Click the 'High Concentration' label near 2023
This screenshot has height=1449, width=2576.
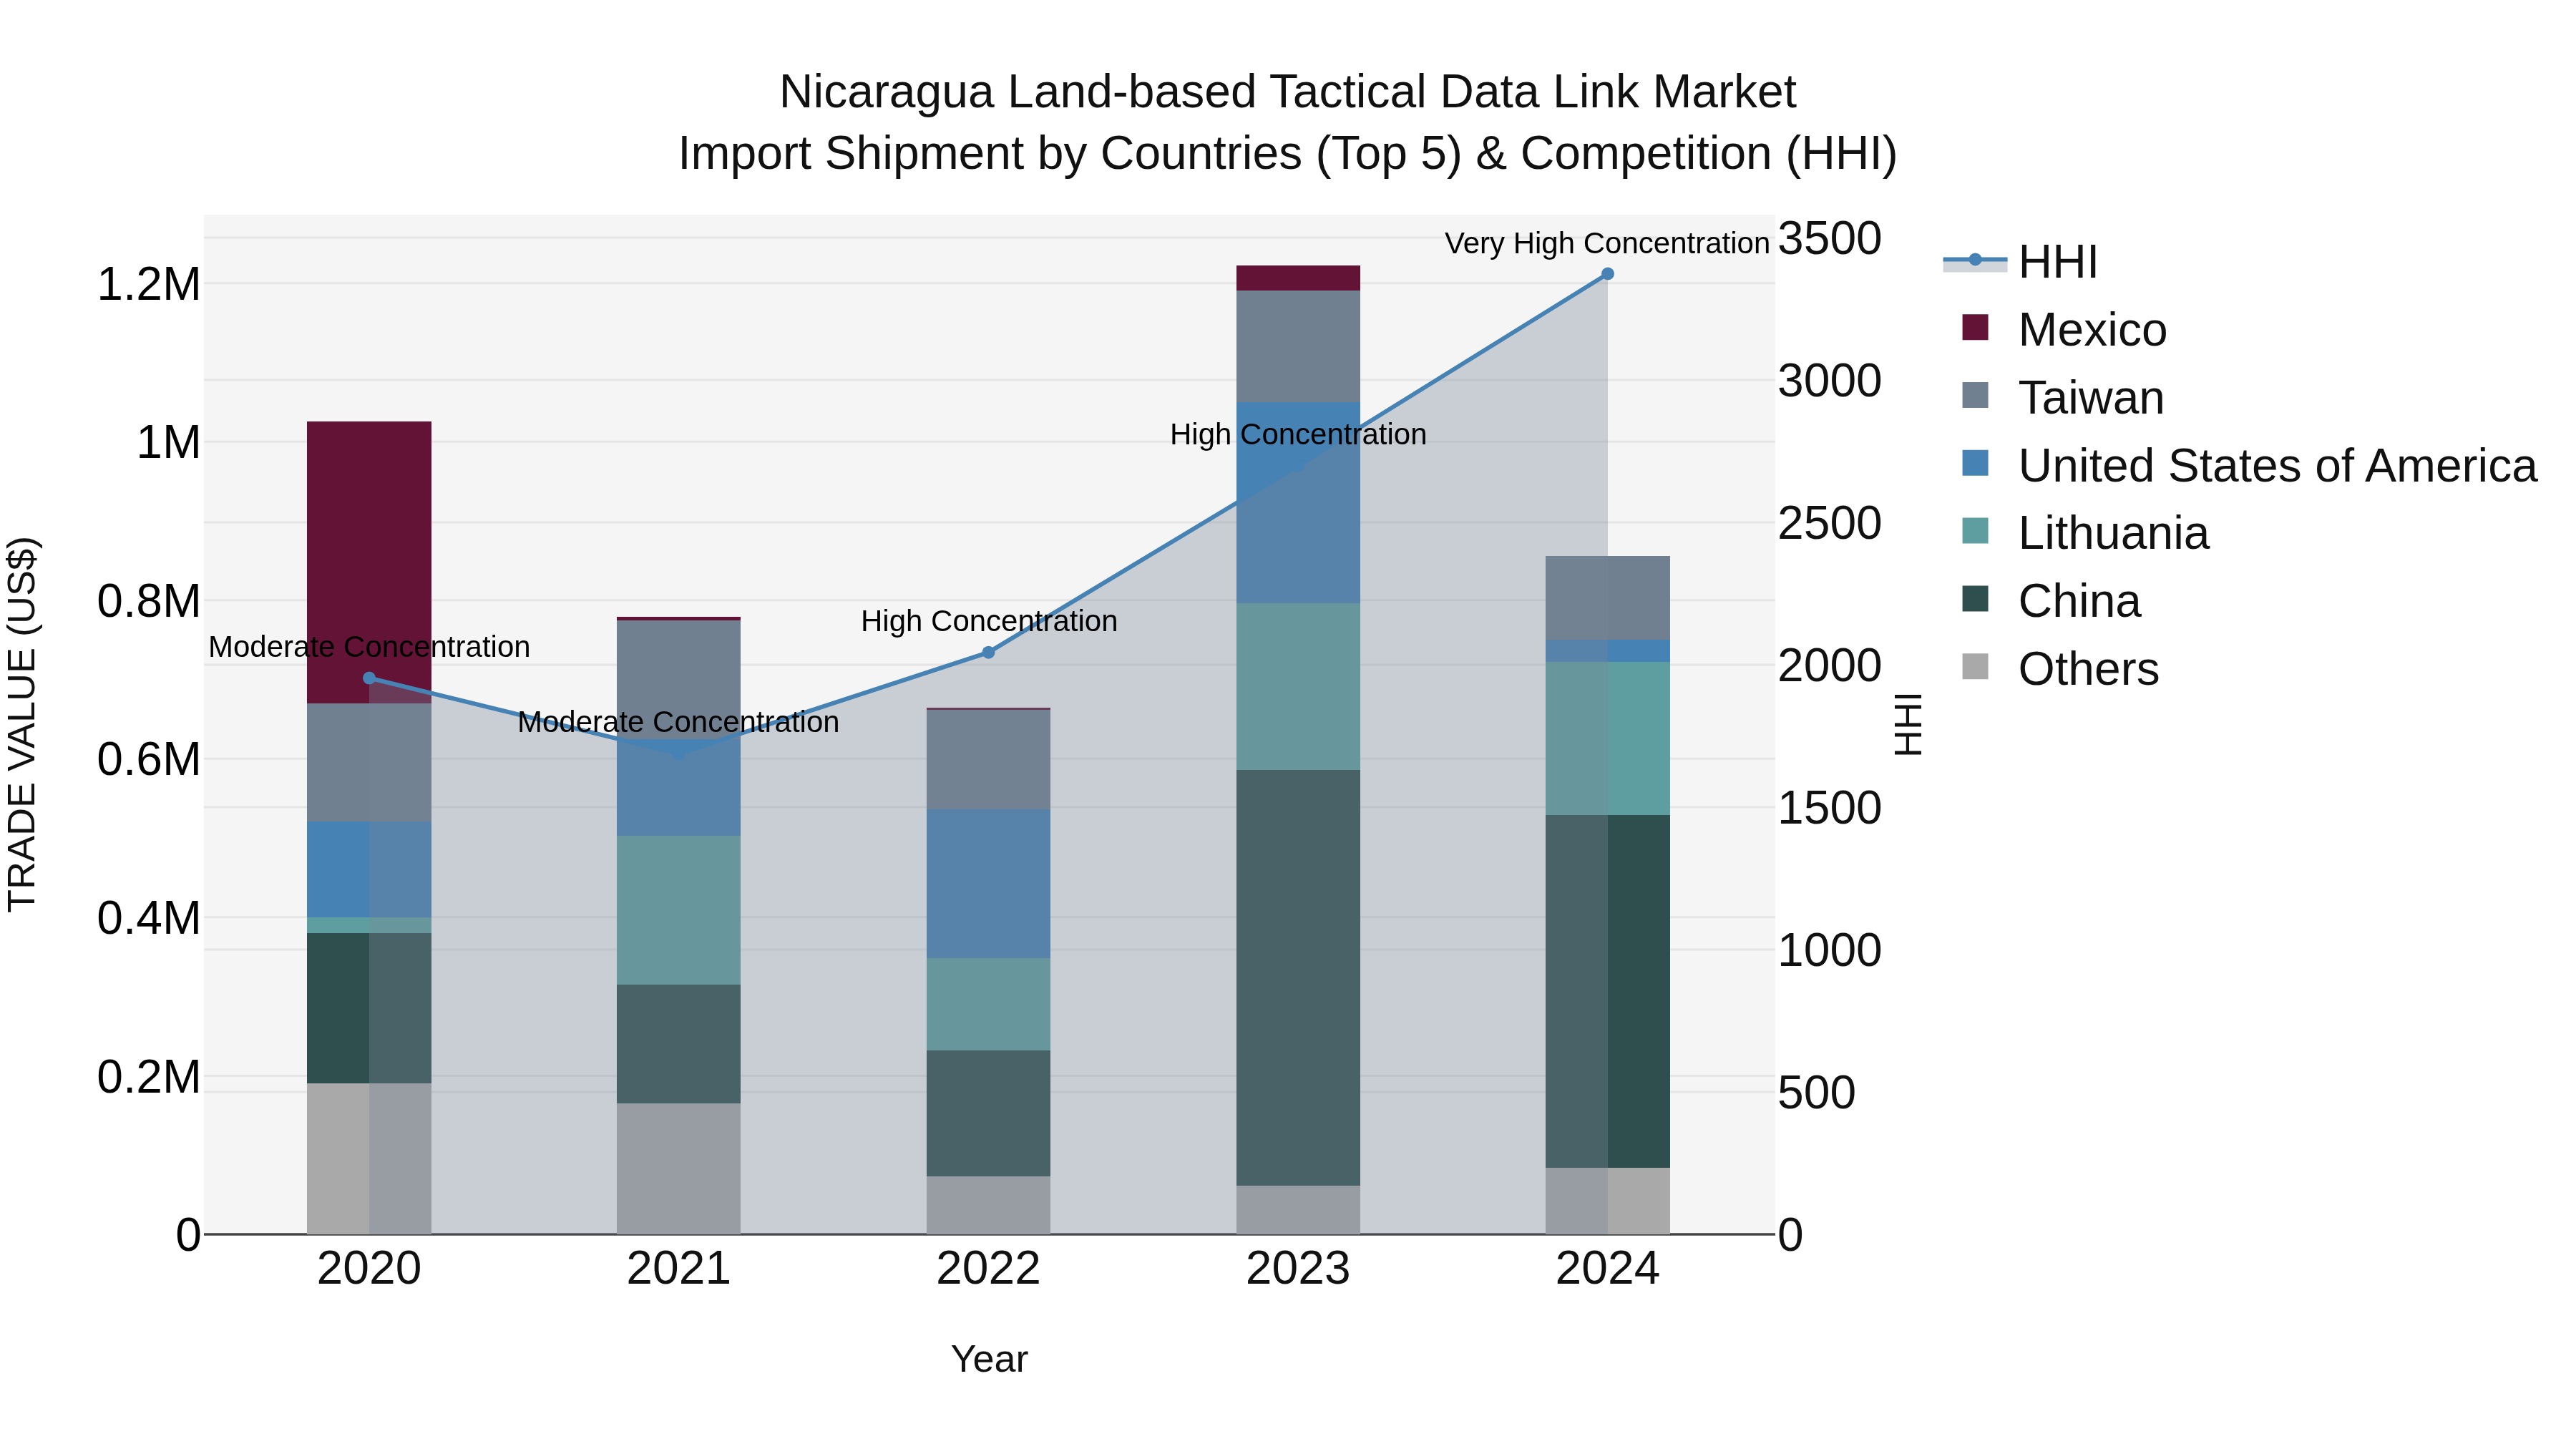pos(1298,434)
